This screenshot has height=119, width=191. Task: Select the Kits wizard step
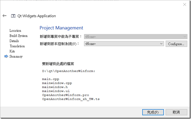coord(12,51)
